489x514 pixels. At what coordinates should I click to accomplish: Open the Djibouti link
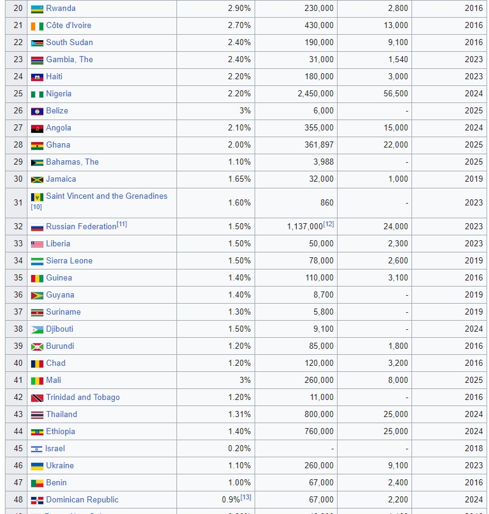tap(60, 329)
